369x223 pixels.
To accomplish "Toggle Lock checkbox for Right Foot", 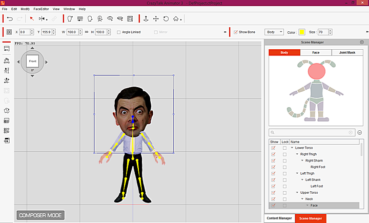I will click(x=284, y=167).
